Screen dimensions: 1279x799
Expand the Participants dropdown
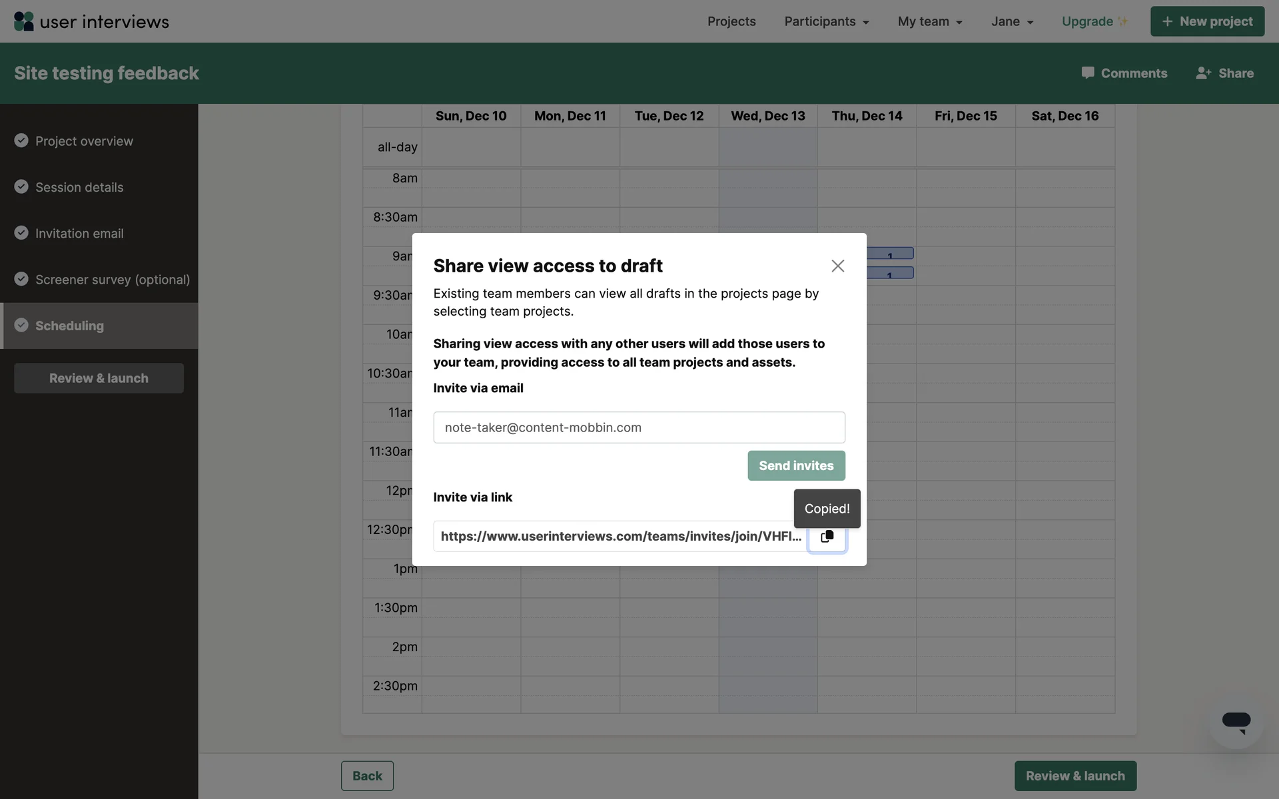tap(826, 21)
